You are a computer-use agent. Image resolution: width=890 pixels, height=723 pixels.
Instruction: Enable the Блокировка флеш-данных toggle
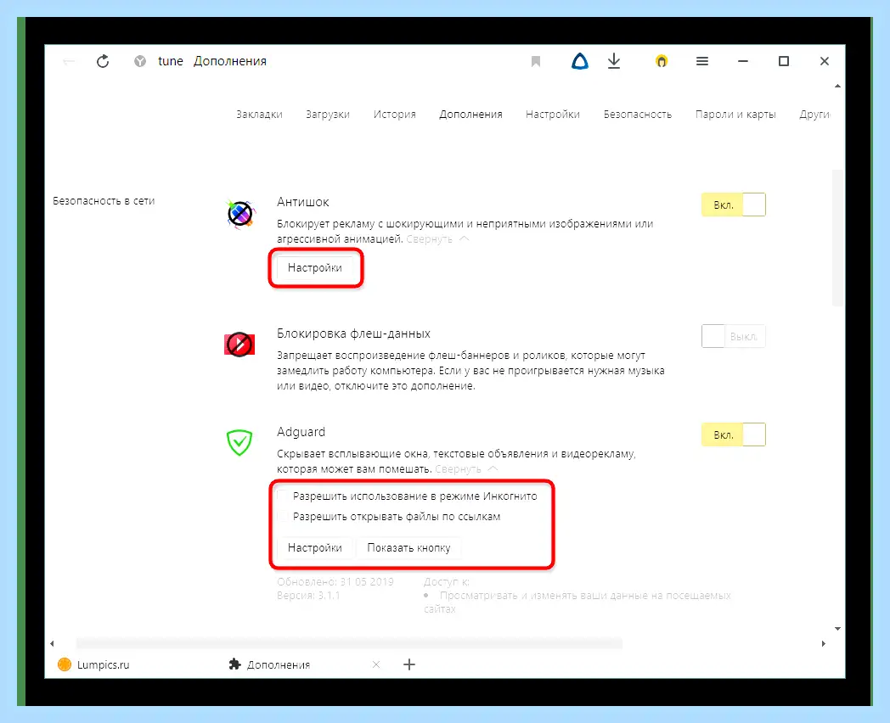pyautogui.click(x=734, y=336)
